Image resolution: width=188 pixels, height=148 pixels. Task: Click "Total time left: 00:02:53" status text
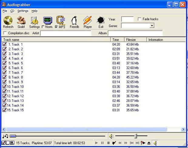69,143
